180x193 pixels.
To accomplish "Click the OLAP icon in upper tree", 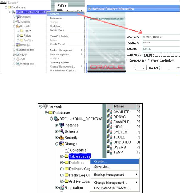I will click(18, 54).
